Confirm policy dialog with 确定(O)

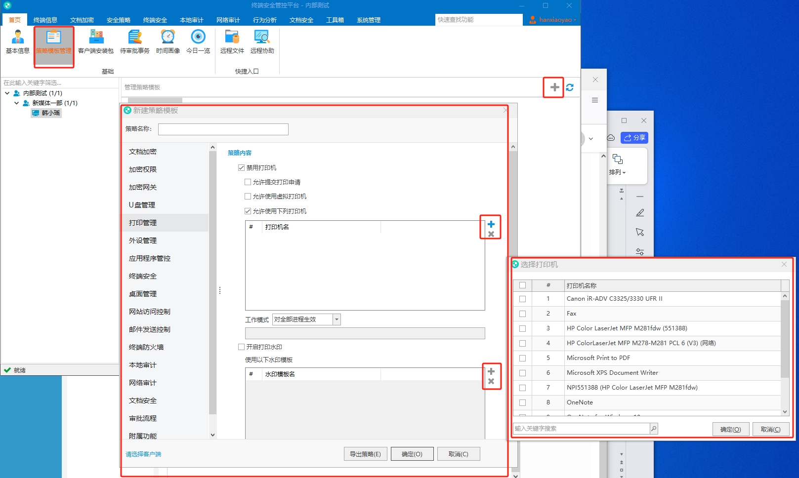412,454
